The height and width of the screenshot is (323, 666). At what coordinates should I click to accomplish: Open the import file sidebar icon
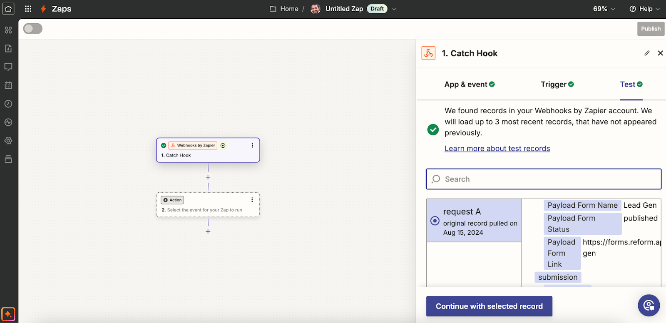pyautogui.click(x=8, y=48)
